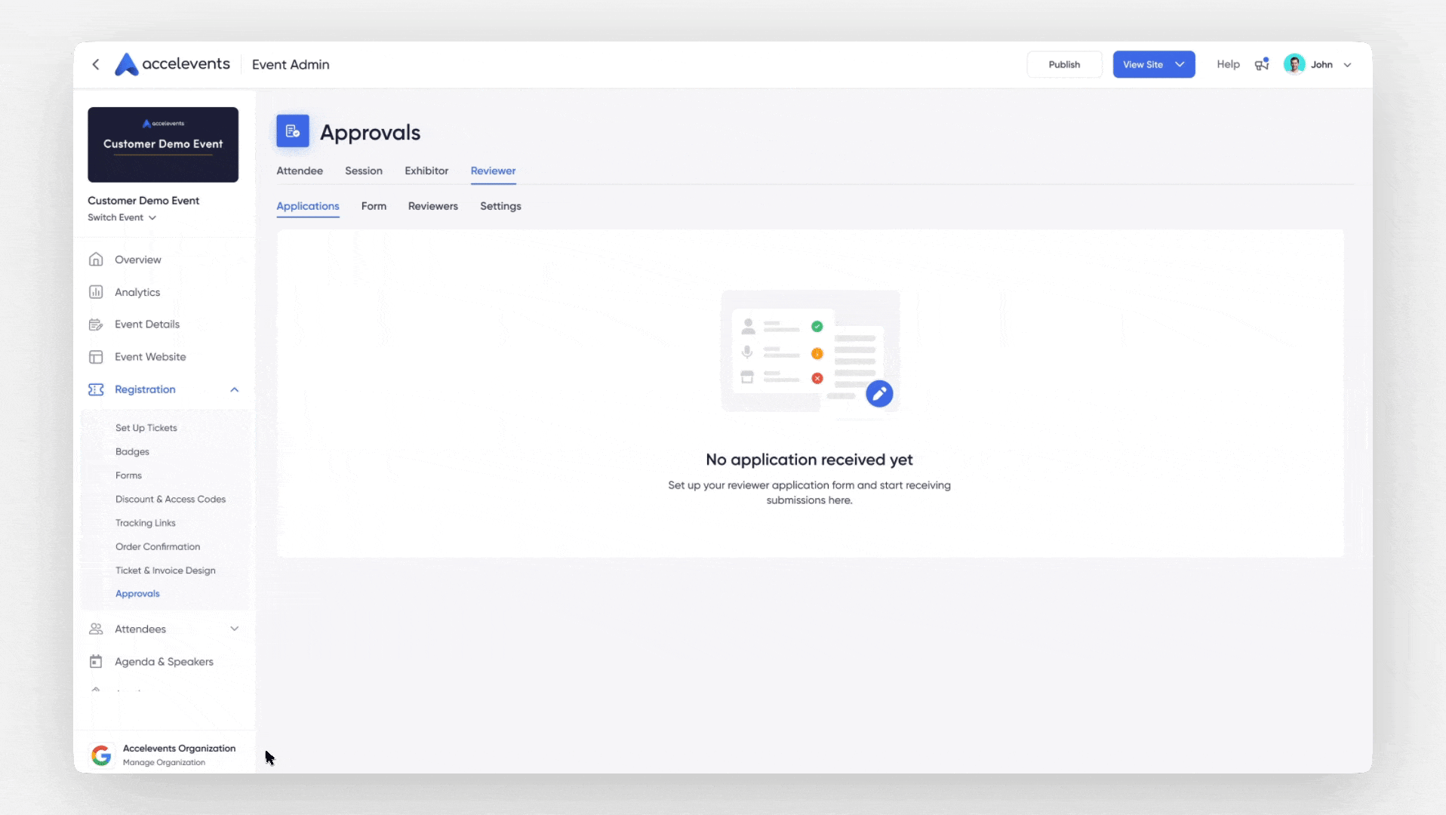
Task: Select the Event Website layout icon
Action: click(x=96, y=357)
